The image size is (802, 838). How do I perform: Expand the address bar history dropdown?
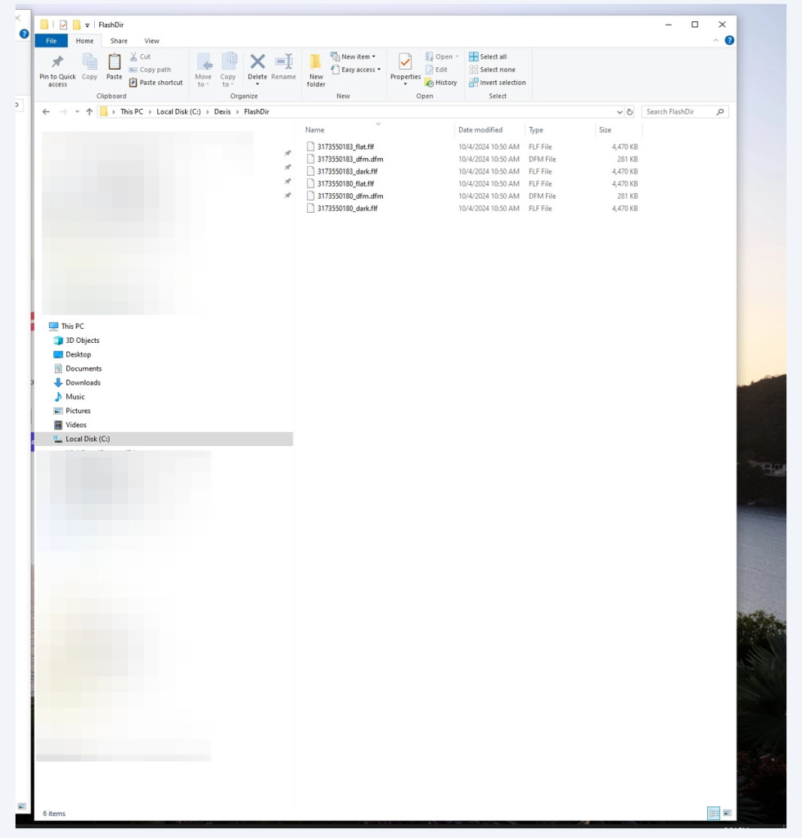620,112
